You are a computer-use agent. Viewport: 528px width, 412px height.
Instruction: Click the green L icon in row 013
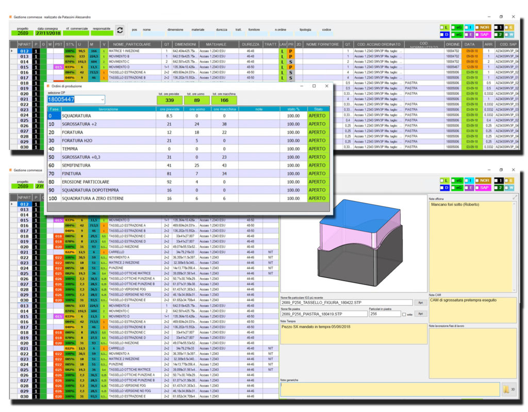click(x=282, y=57)
